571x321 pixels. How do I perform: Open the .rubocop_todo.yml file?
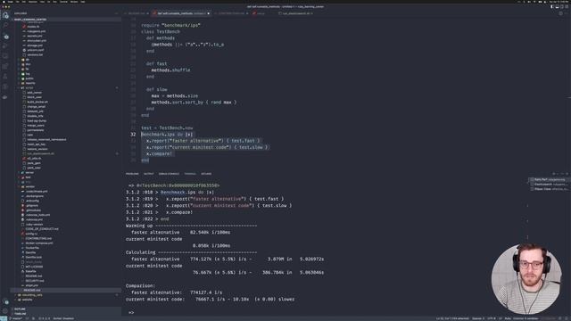click(37, 215)
